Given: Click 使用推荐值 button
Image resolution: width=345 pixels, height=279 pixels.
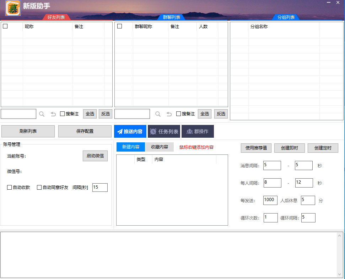Looking at the screenshot, I should coord(256,148).
